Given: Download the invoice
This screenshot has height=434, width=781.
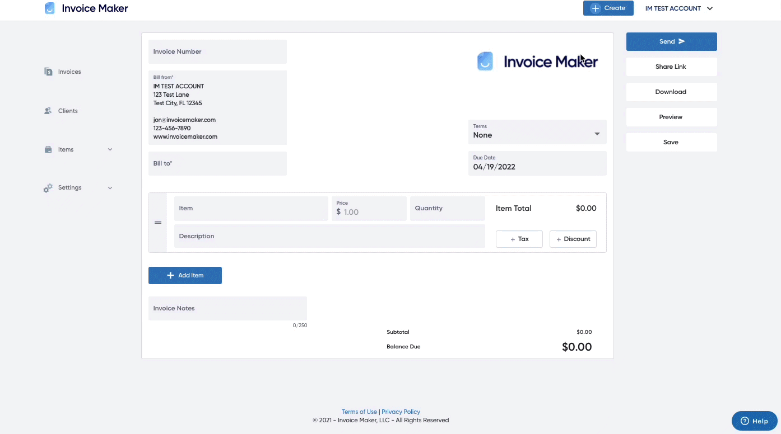Looking at the screenshot, I should click(671, 92).
